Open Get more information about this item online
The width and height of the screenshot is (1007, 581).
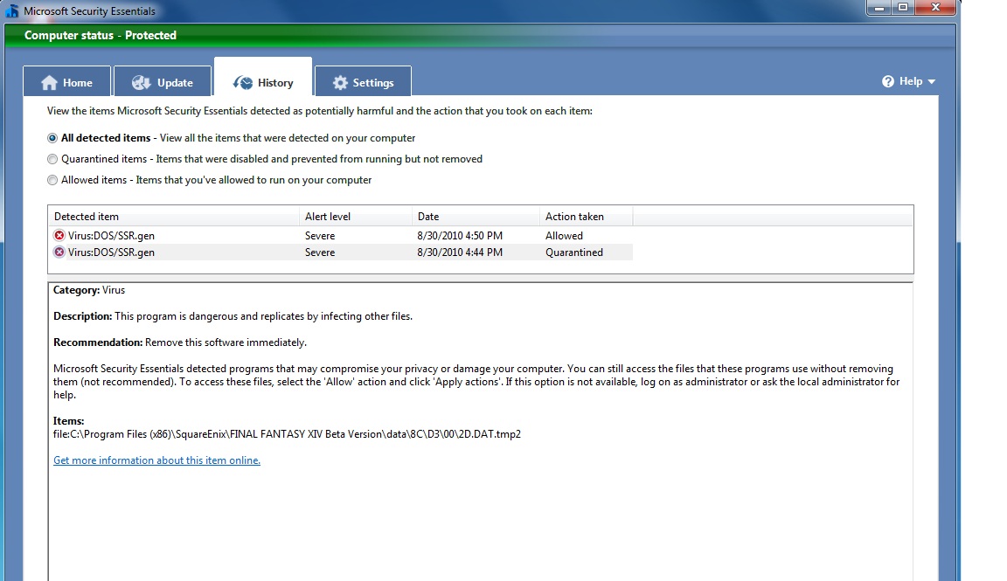(156, 460)
